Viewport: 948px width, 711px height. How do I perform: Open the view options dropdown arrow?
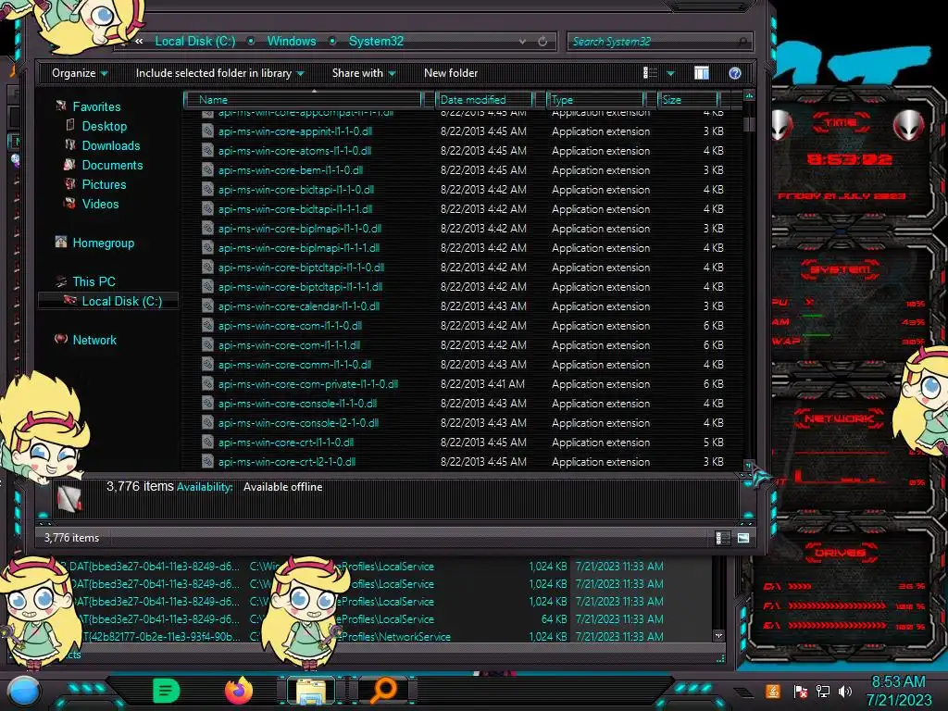pyautogui.click(x=670, y=73)
